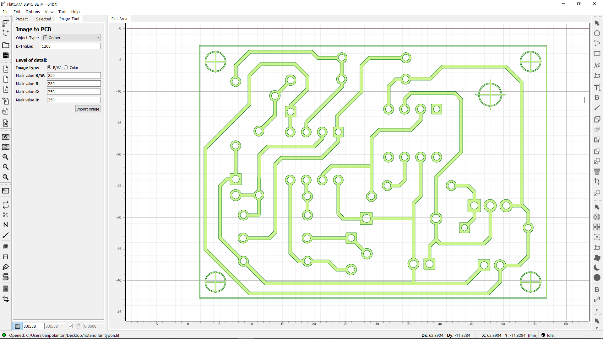The height and width of the screenshot is (339, 603).
Task: Click the Delete trash icon in right toolbar
Action: coord(597,172)
